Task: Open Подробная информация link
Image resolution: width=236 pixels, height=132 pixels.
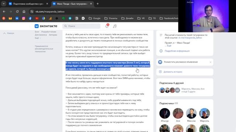Action: [x=177, y=51]
